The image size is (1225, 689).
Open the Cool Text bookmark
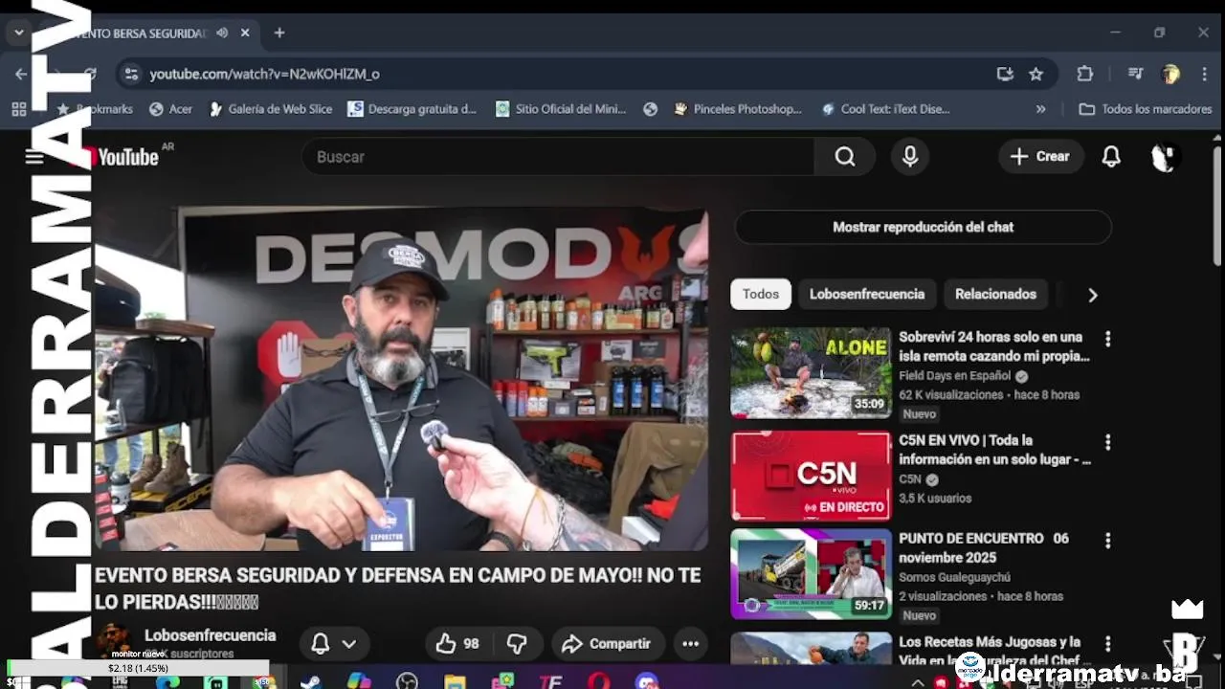885,109
